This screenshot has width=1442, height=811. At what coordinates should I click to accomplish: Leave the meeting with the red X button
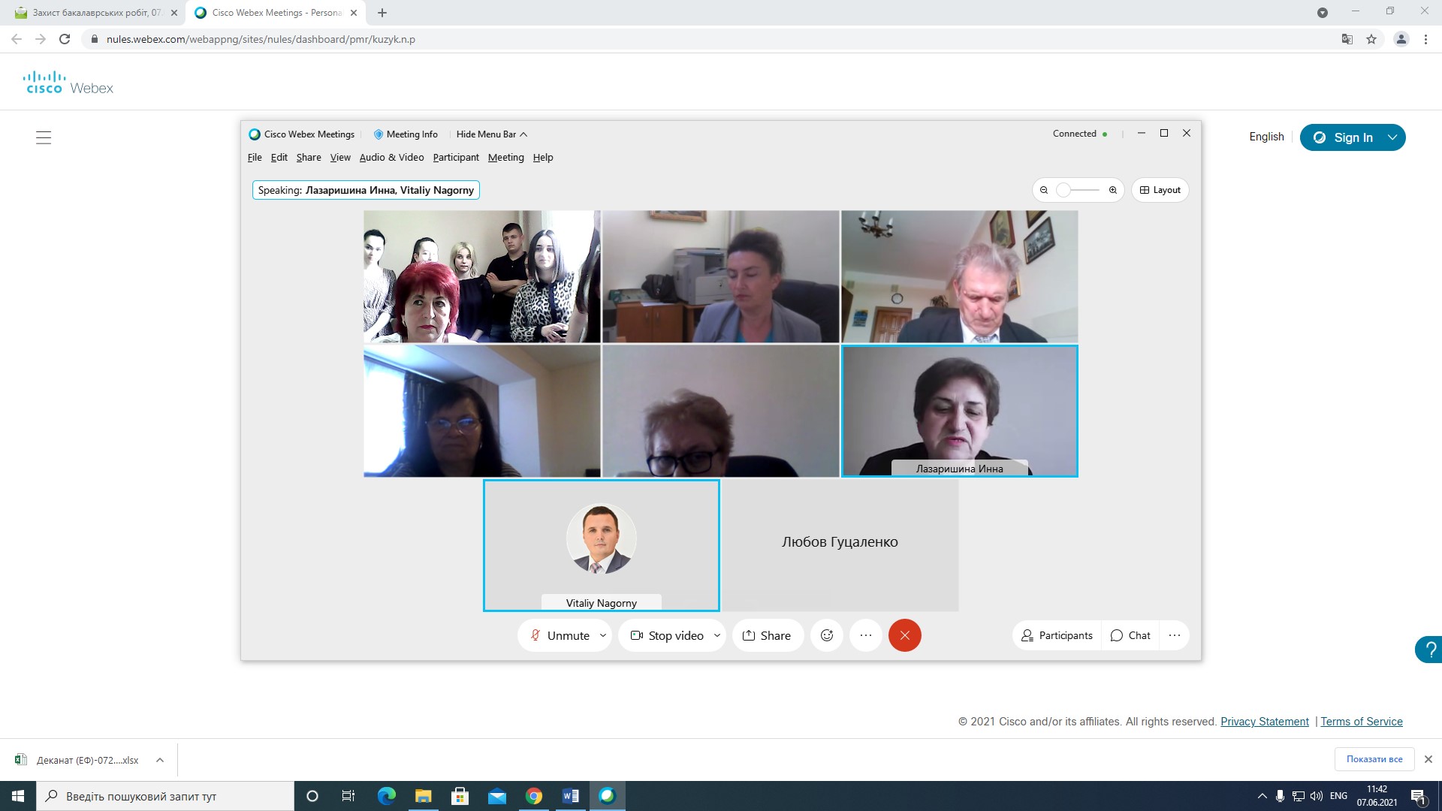905,635
